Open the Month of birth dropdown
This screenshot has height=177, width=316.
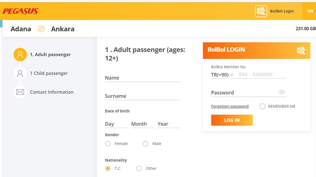pyautogui.click(x=142, y=124)
